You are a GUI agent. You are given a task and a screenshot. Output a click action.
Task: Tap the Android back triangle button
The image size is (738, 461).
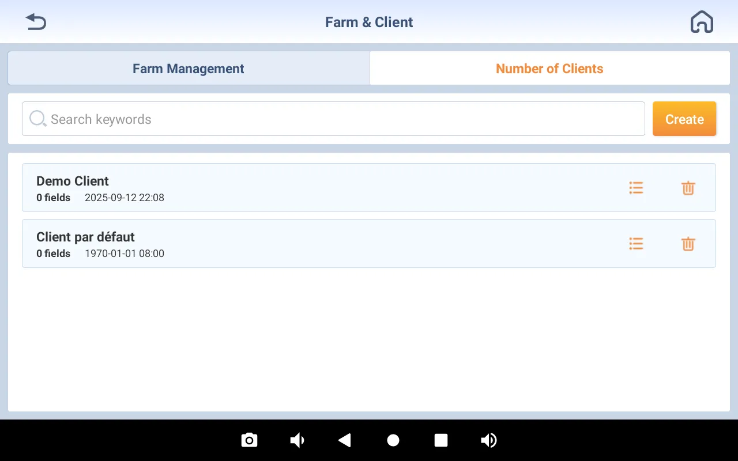click(x=345, y=440)
